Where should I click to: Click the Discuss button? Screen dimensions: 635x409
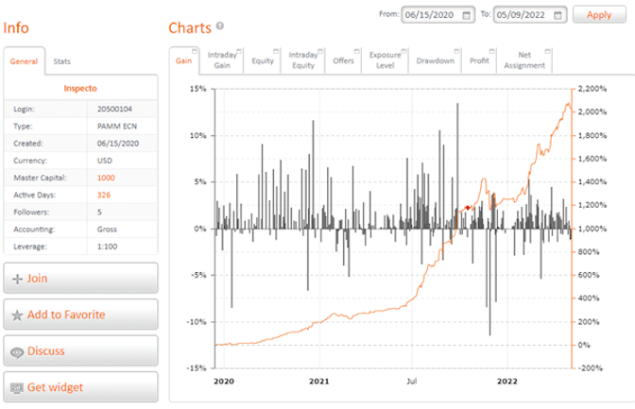(80, 351)
